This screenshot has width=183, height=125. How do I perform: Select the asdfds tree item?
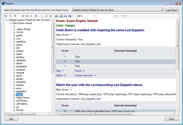click(x=19, y=35)
